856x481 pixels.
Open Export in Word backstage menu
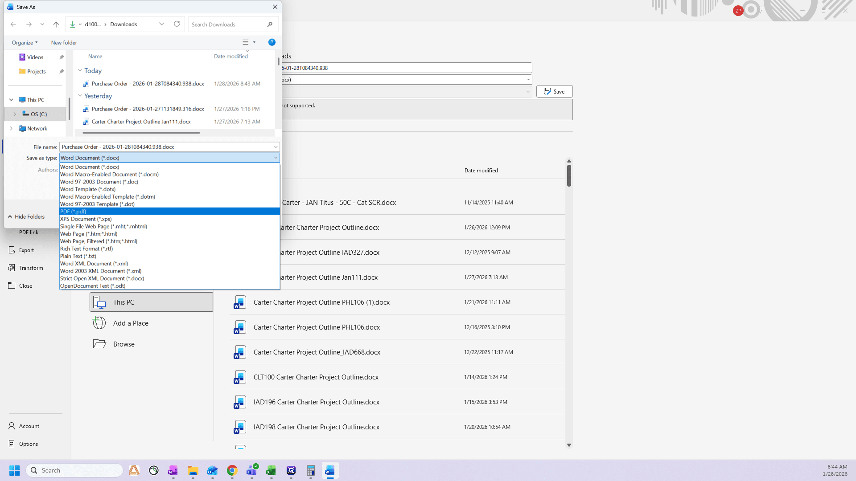coord(26,250)
